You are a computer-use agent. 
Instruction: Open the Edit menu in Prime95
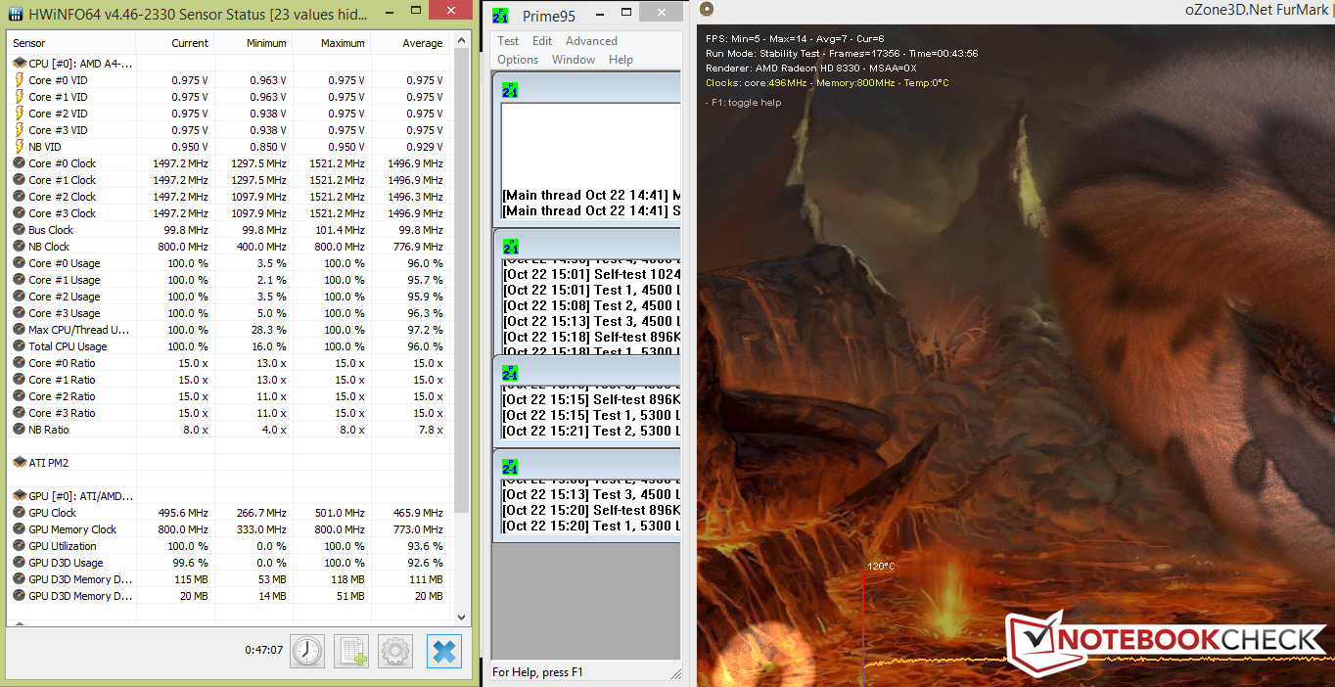coord(542,41)
